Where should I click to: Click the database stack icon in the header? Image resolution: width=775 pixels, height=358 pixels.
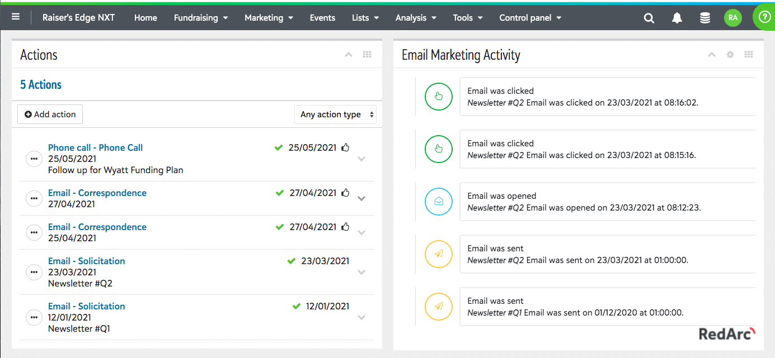pyautogui.click(x=705, y=18)
